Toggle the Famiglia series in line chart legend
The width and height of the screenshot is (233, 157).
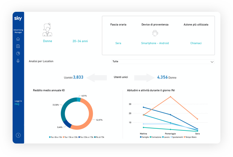click(x=144, y=137)
